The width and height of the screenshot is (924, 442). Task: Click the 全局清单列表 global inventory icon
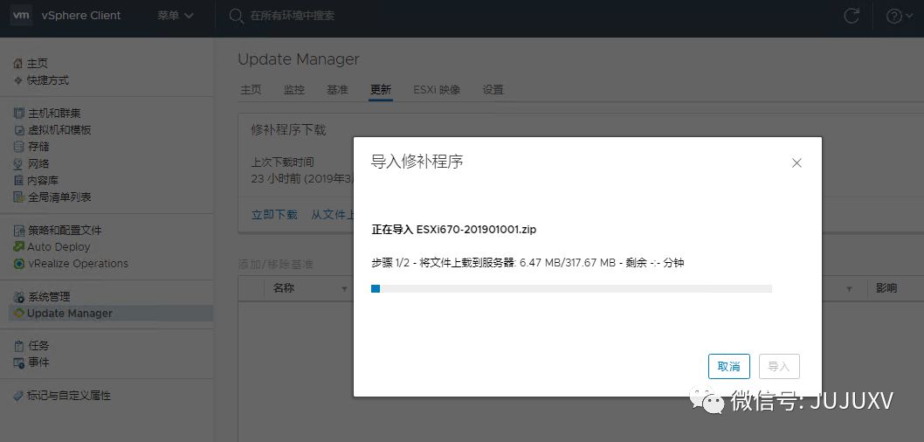click(x=19, y=197)
